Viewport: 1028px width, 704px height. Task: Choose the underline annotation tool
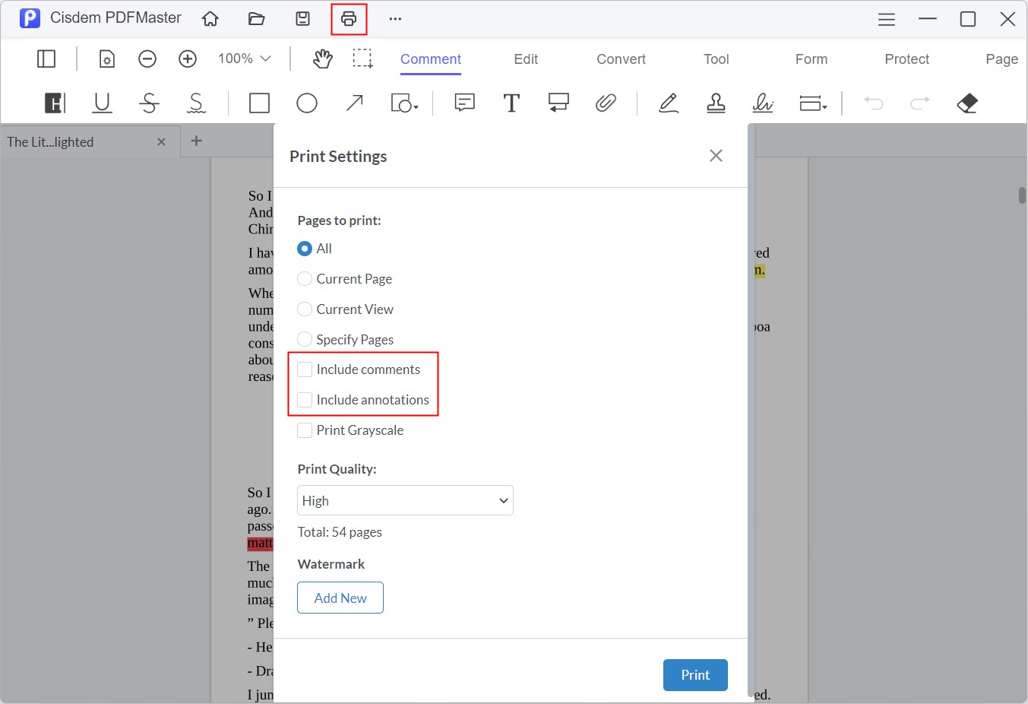[102, 103]
